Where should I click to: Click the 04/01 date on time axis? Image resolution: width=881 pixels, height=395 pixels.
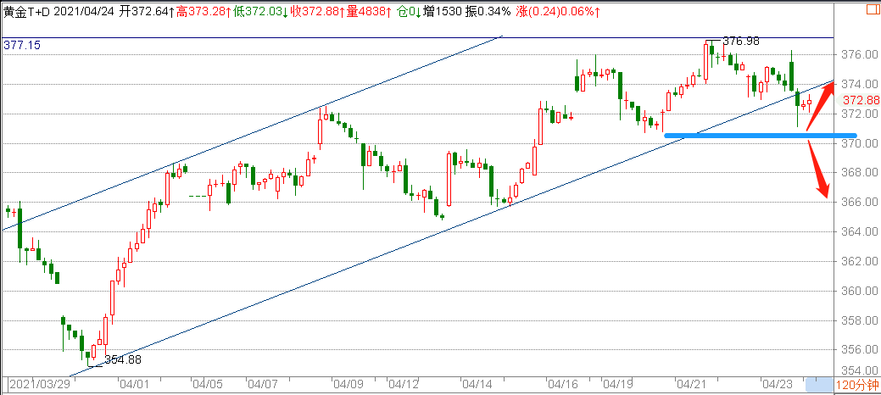[134, 386]
